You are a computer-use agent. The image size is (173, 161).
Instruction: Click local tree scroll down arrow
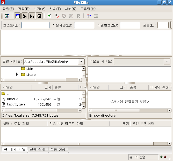coord(84,76)
